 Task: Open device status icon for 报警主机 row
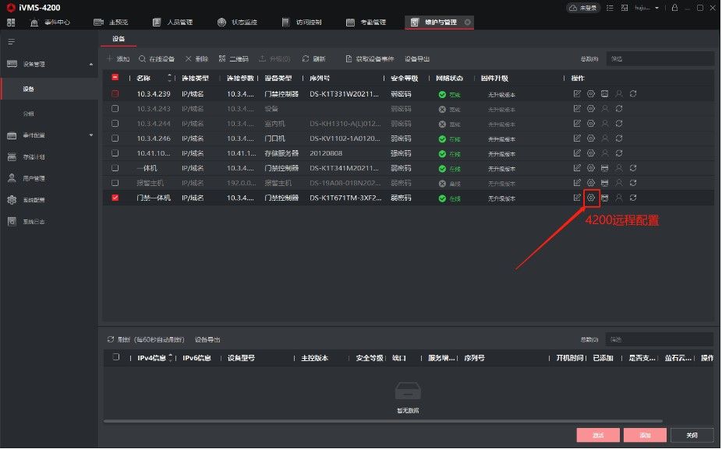coord(604,183)
